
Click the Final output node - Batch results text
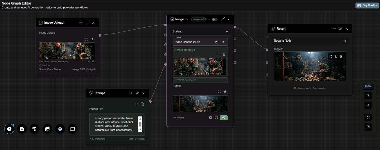[310, 88]
